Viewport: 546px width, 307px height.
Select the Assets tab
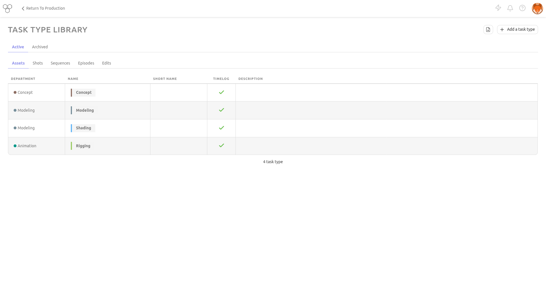point(18,63)
